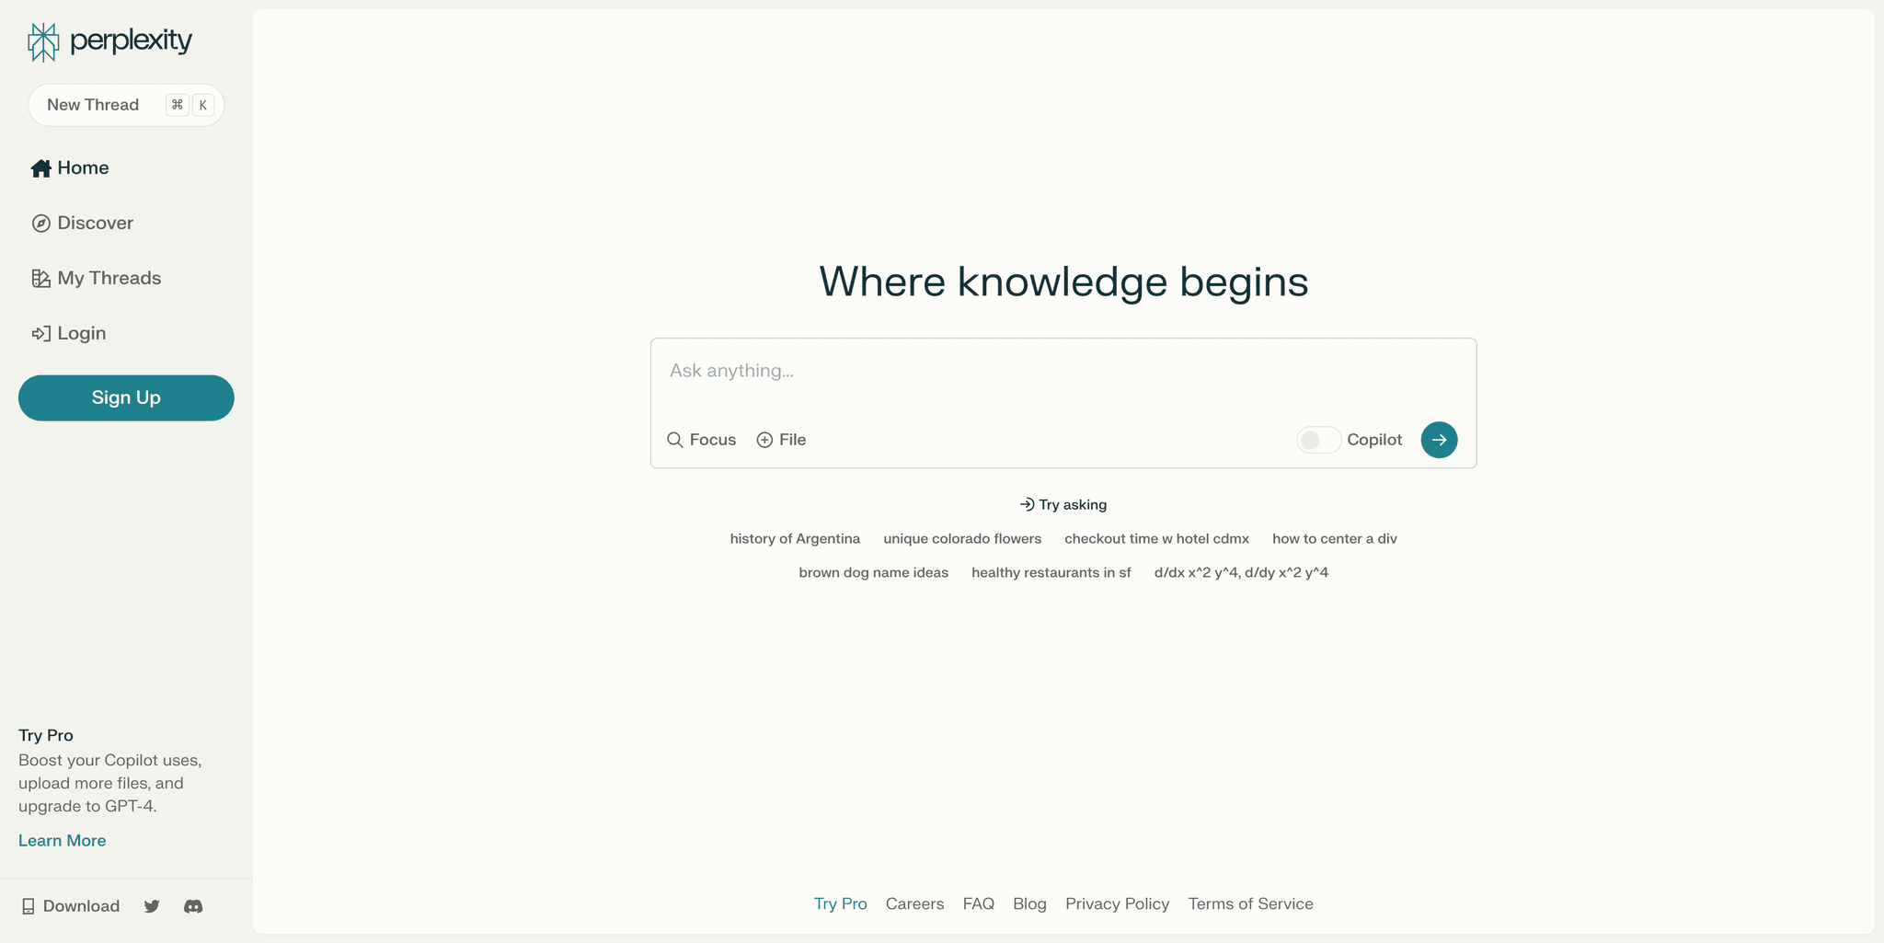Open the Terms of Service link

tap(1251, 903)
